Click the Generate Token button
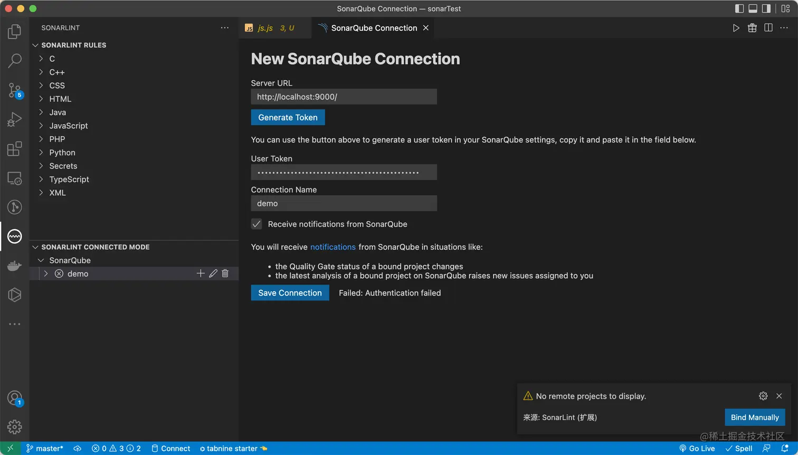This screenshot has width=798, height=455. pyautogui.click(x=288, y=117)
